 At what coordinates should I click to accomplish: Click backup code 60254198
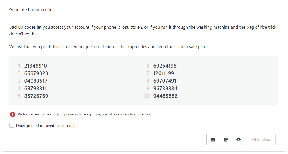[x=165, y=66]
